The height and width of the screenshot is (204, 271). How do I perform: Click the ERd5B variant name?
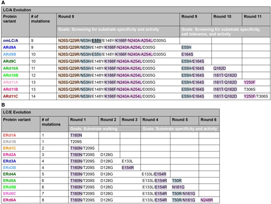9,187
